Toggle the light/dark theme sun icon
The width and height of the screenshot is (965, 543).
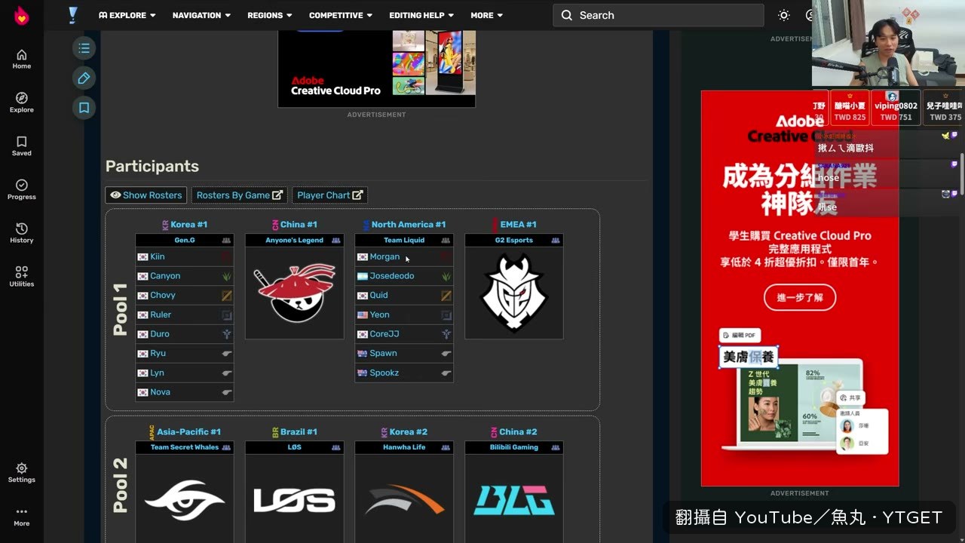pyautogui.click(x=784, y=15)
